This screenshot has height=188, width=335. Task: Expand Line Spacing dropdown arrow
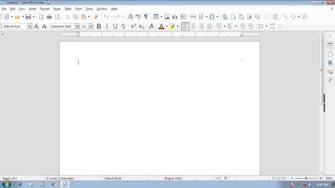click(266, 26)
